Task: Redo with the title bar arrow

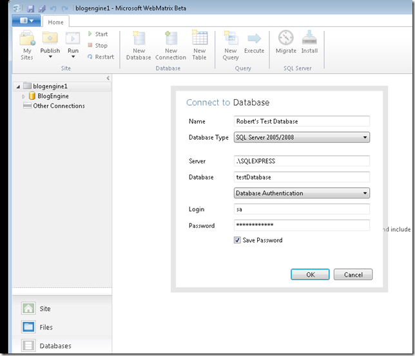Action: coord(64,8)
